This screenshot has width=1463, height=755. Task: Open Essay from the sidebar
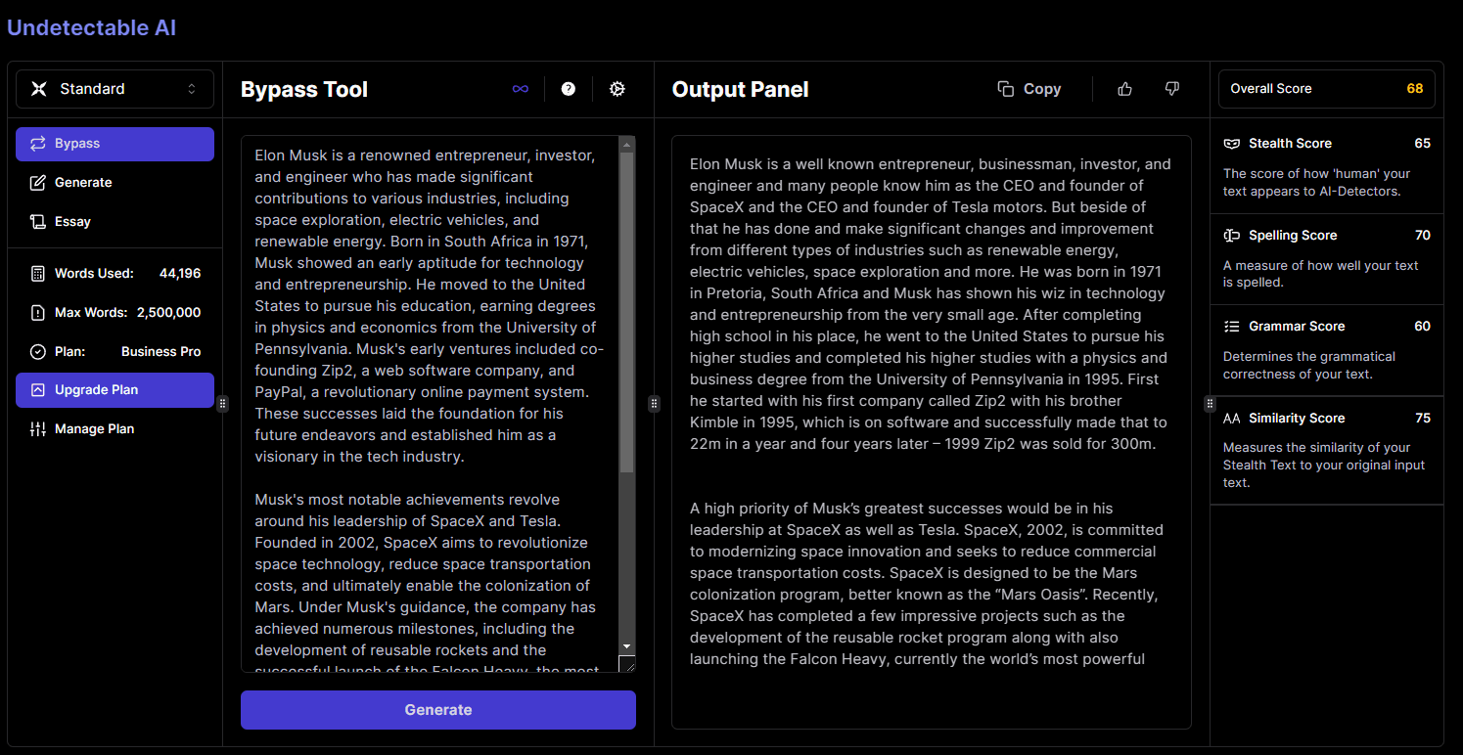tap(72, 222)
